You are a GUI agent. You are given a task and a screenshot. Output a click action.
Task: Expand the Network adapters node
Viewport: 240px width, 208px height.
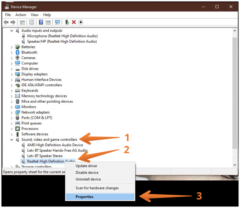click(12, 113)
